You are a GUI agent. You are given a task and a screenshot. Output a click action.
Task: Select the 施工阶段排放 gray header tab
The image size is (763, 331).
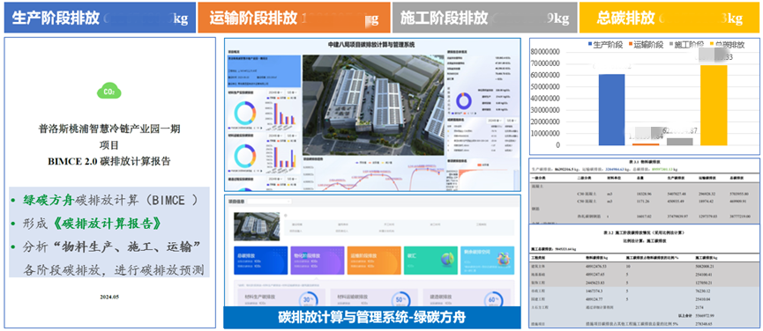click(x=484, y=18)
